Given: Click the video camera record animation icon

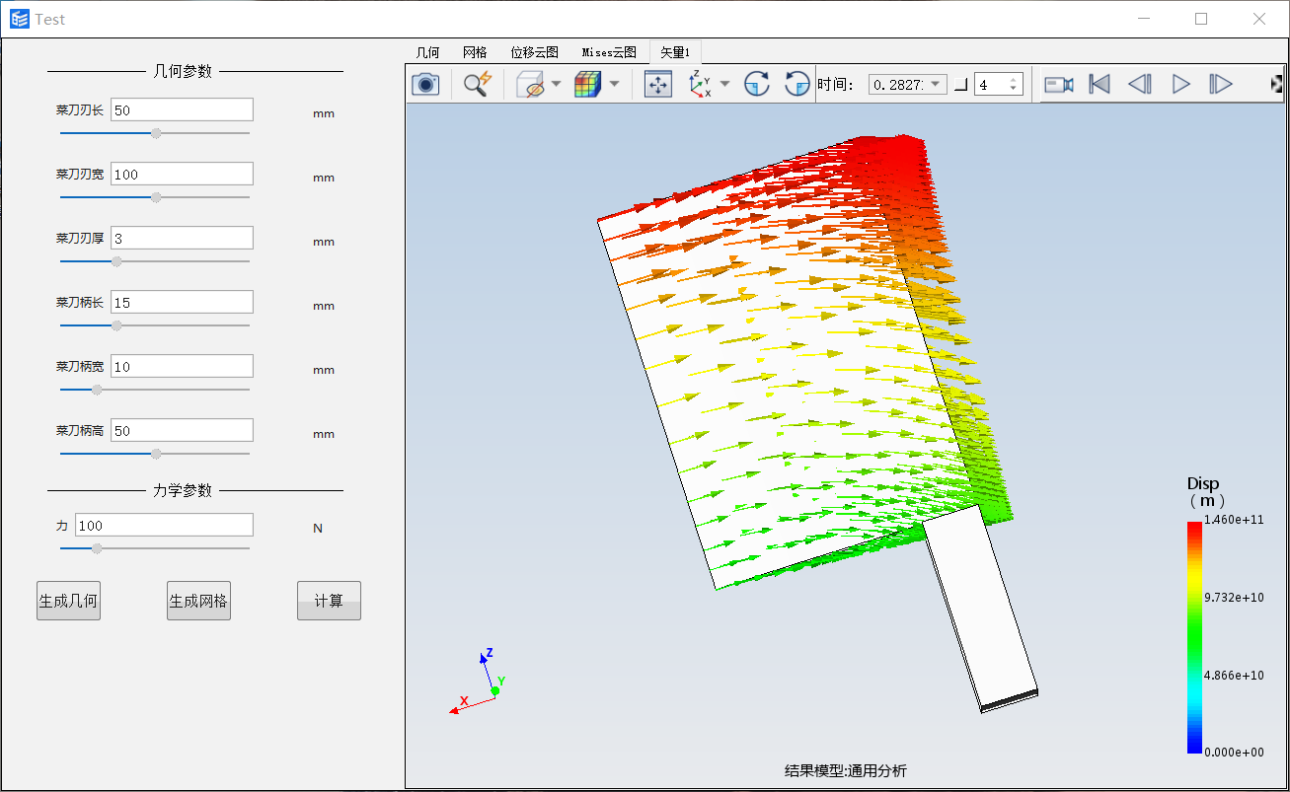Looking at the screenshot, I should tap(1059, 84).
